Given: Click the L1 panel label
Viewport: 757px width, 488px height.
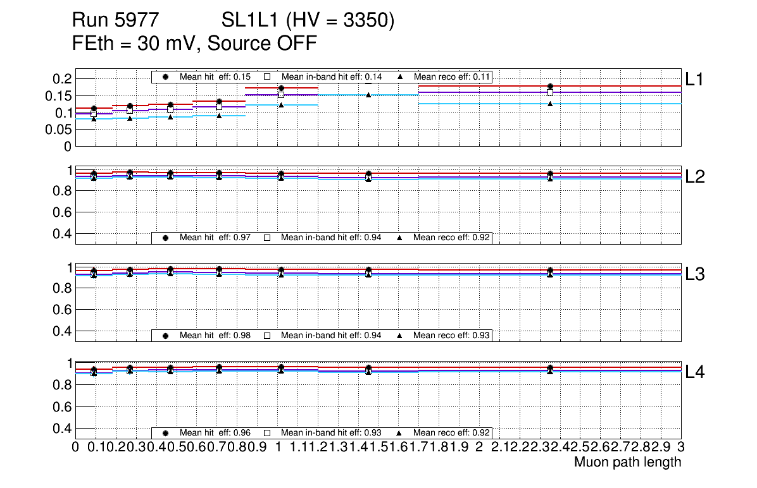Looking at the screenshot, I should pyautogui.click(x=694, y=78).
